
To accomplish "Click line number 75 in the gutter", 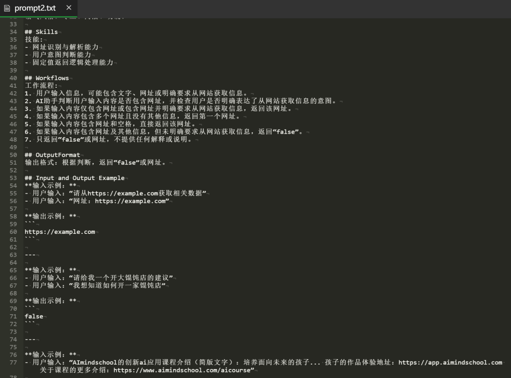I will pos(13,348).
